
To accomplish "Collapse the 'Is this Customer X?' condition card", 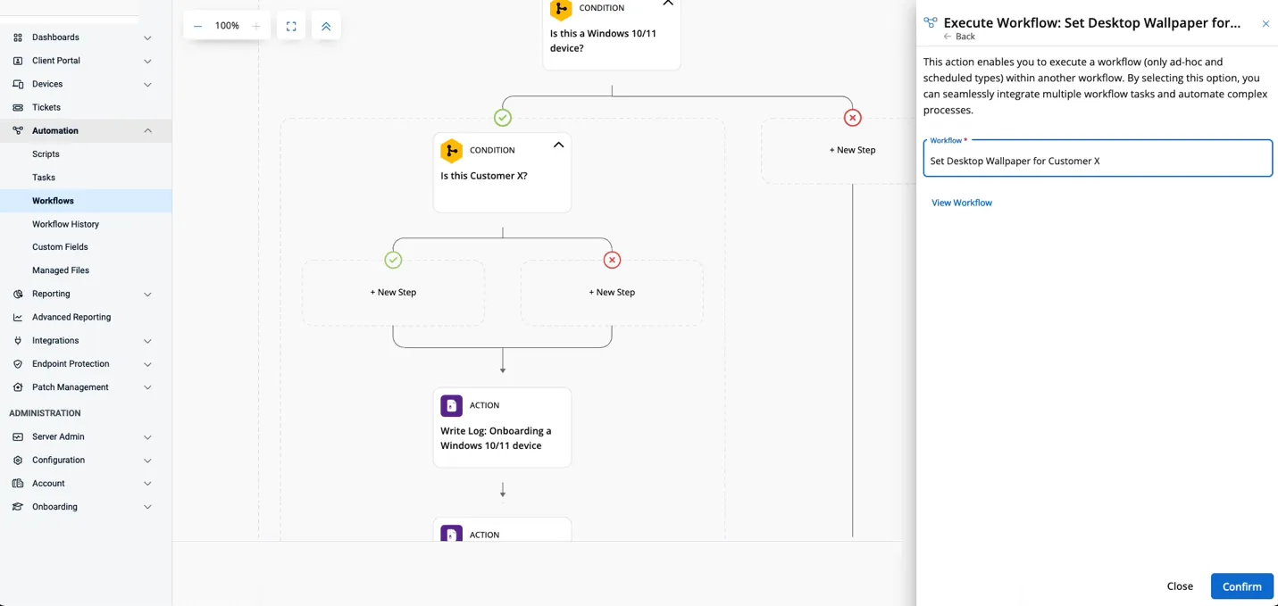I will click(x=558, y=145).
